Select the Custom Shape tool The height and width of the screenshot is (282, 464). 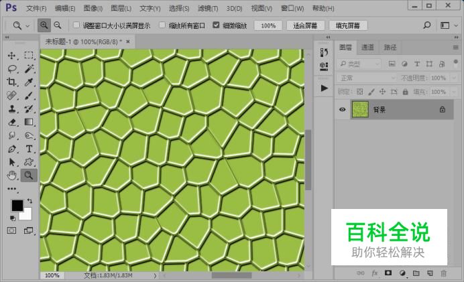click(29, 162)
